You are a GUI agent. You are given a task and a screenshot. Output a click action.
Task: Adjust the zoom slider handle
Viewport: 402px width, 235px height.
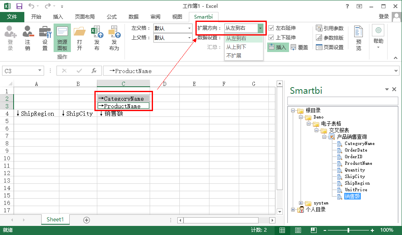click(x=348, y=230)
